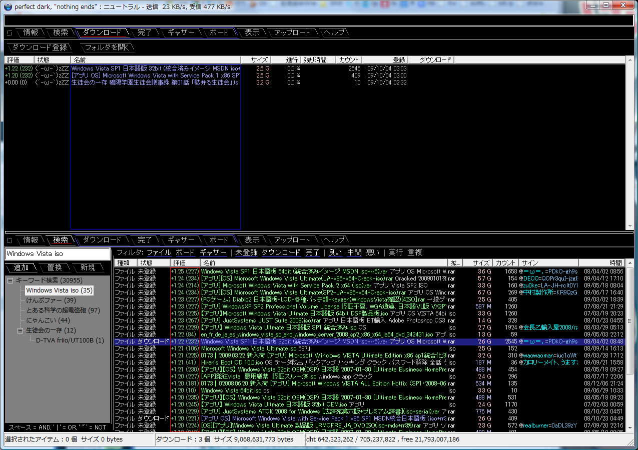
Task: Select result WindowsXP SP2 Professional Volume License
Action: click(369, 306)
